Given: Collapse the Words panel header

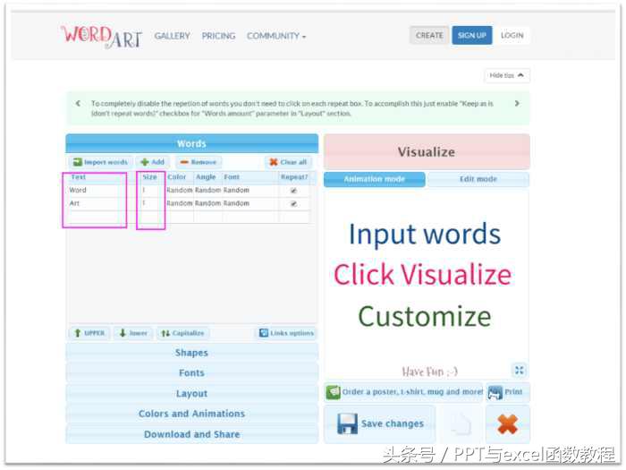Looking at the screenshot, I should coord(191,143).
